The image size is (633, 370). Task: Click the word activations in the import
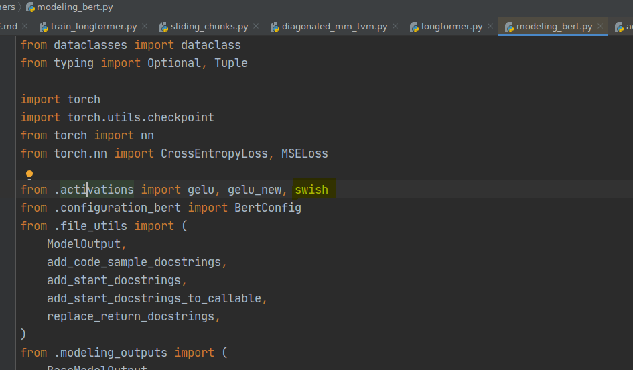click(97, 190)
